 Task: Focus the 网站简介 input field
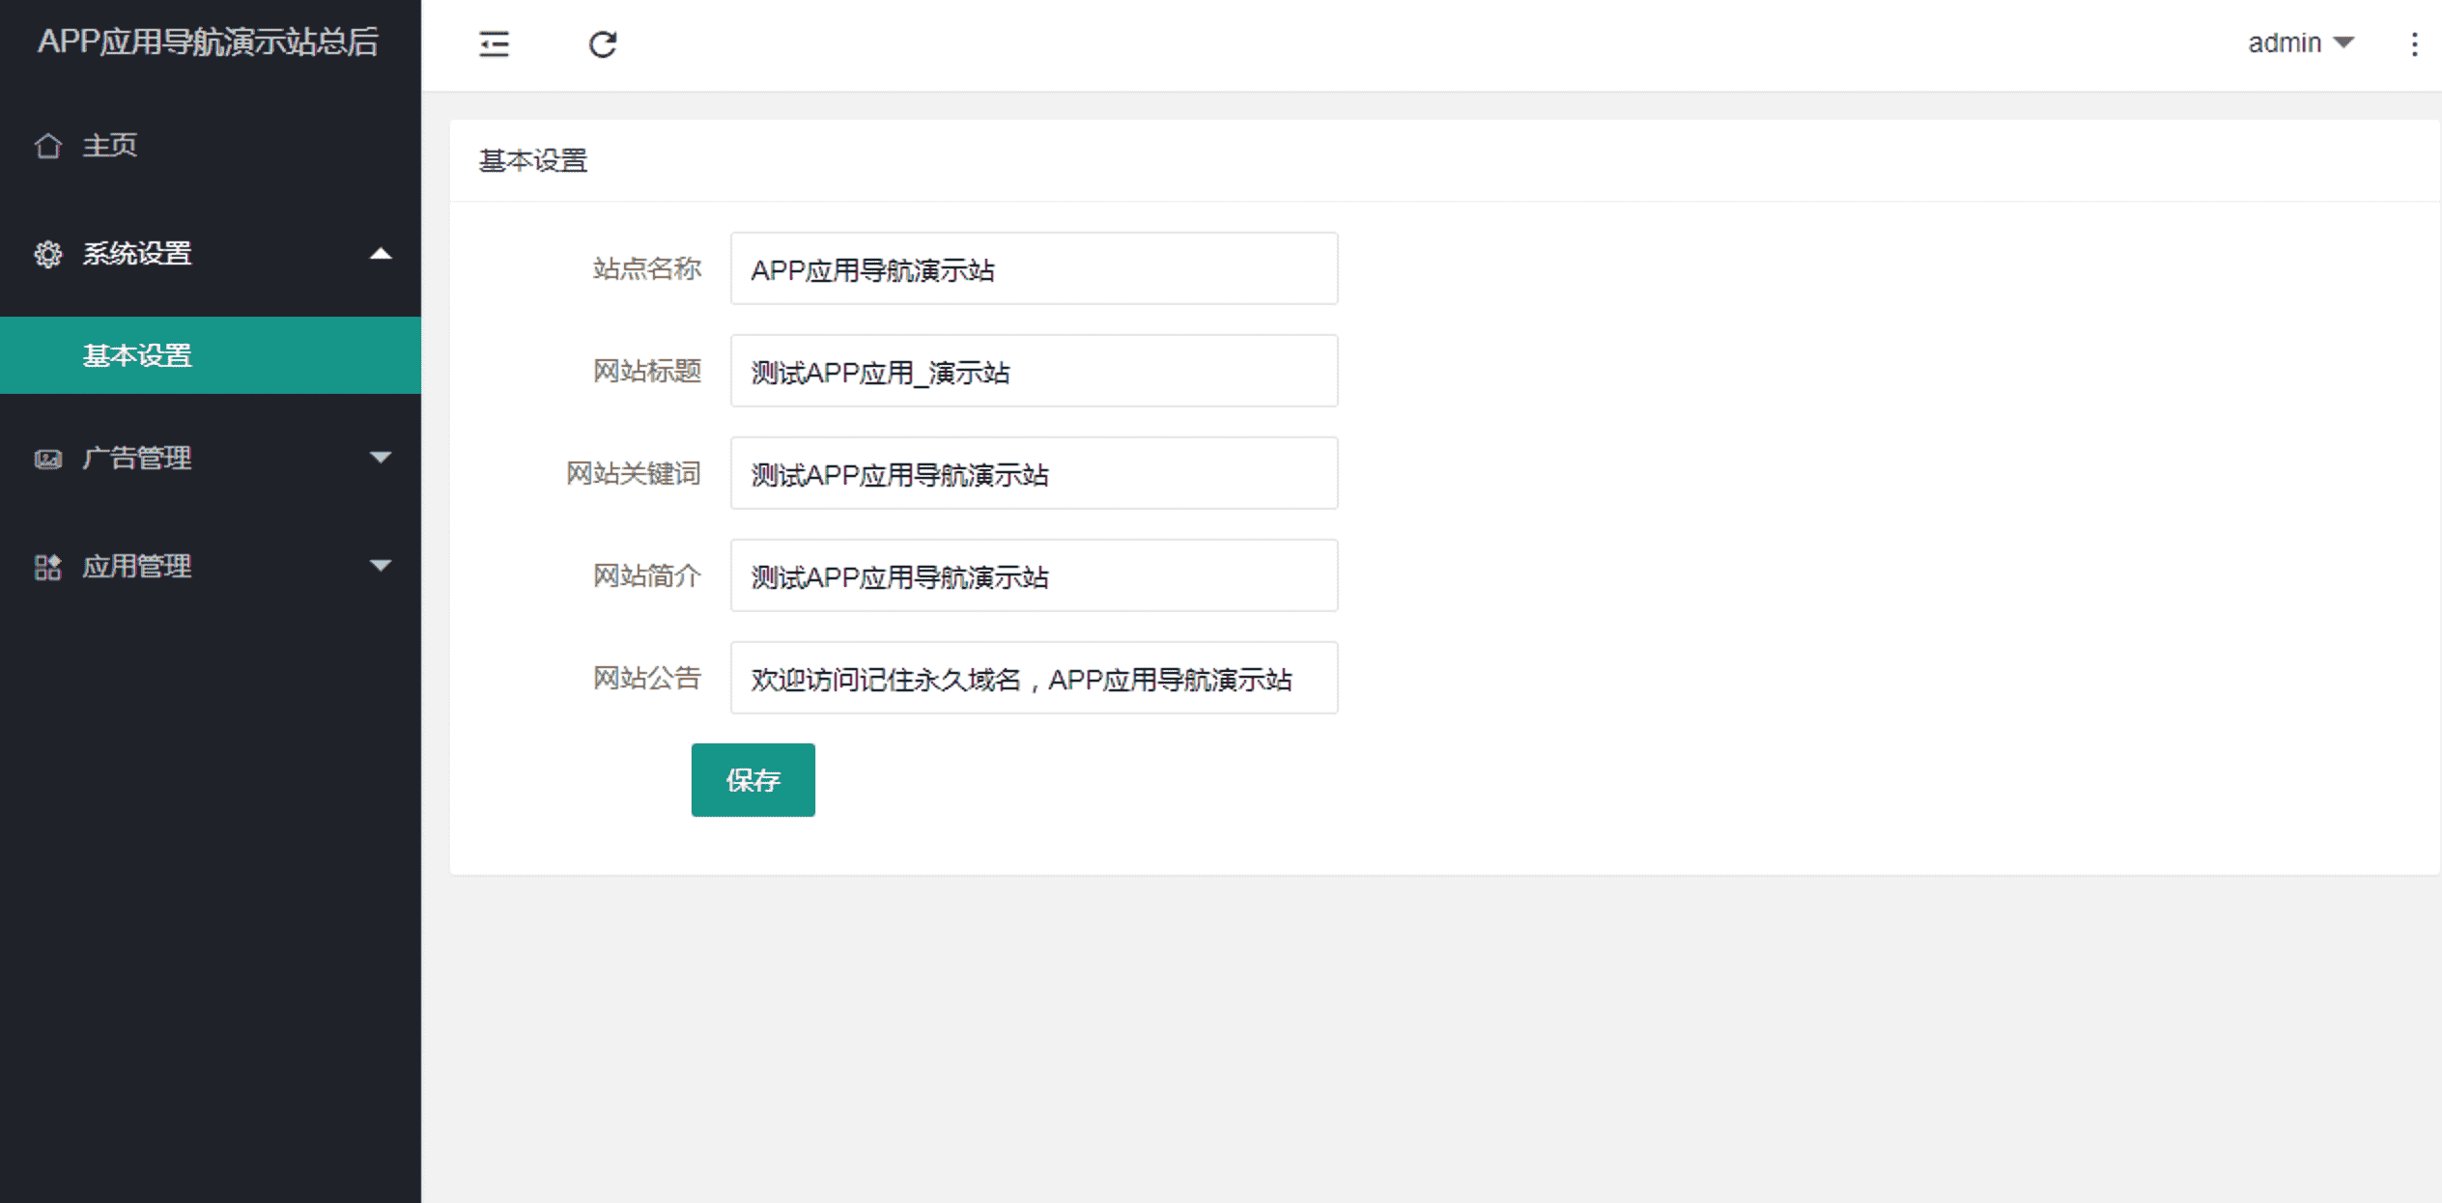coord(1035,575)
